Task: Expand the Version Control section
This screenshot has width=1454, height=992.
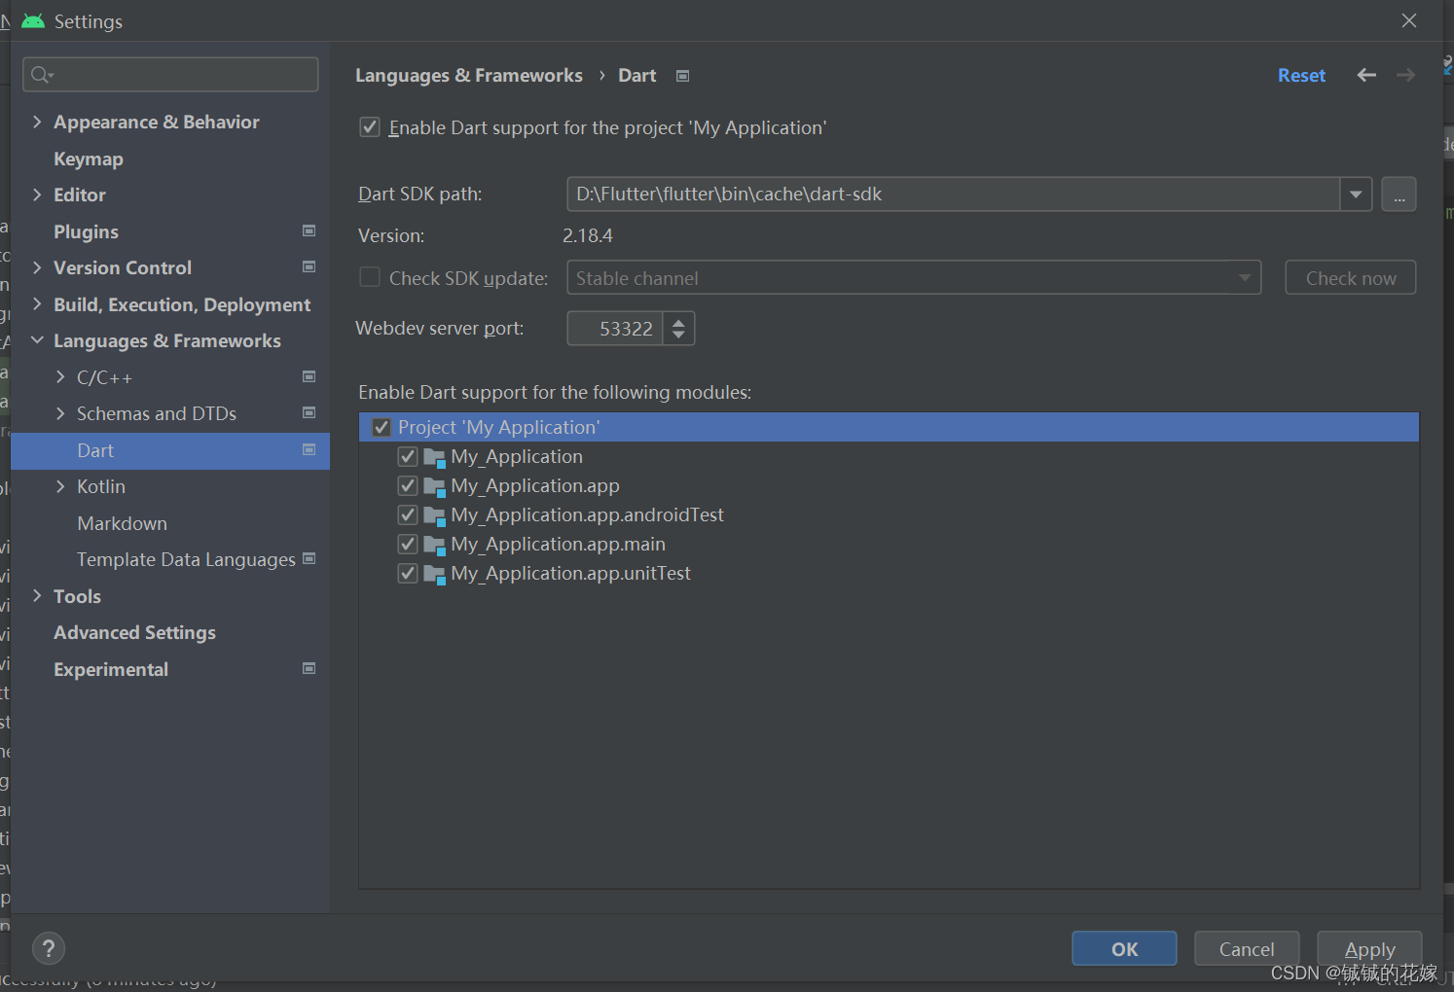Action: tap(37, 267)
